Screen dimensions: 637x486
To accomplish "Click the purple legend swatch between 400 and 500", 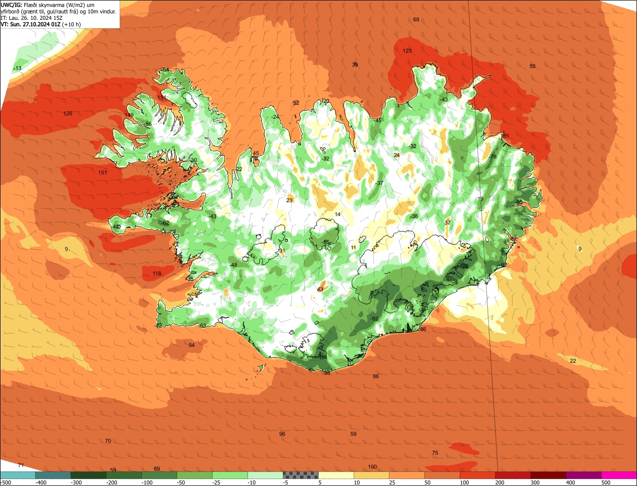I will click(x=583, y=475).
